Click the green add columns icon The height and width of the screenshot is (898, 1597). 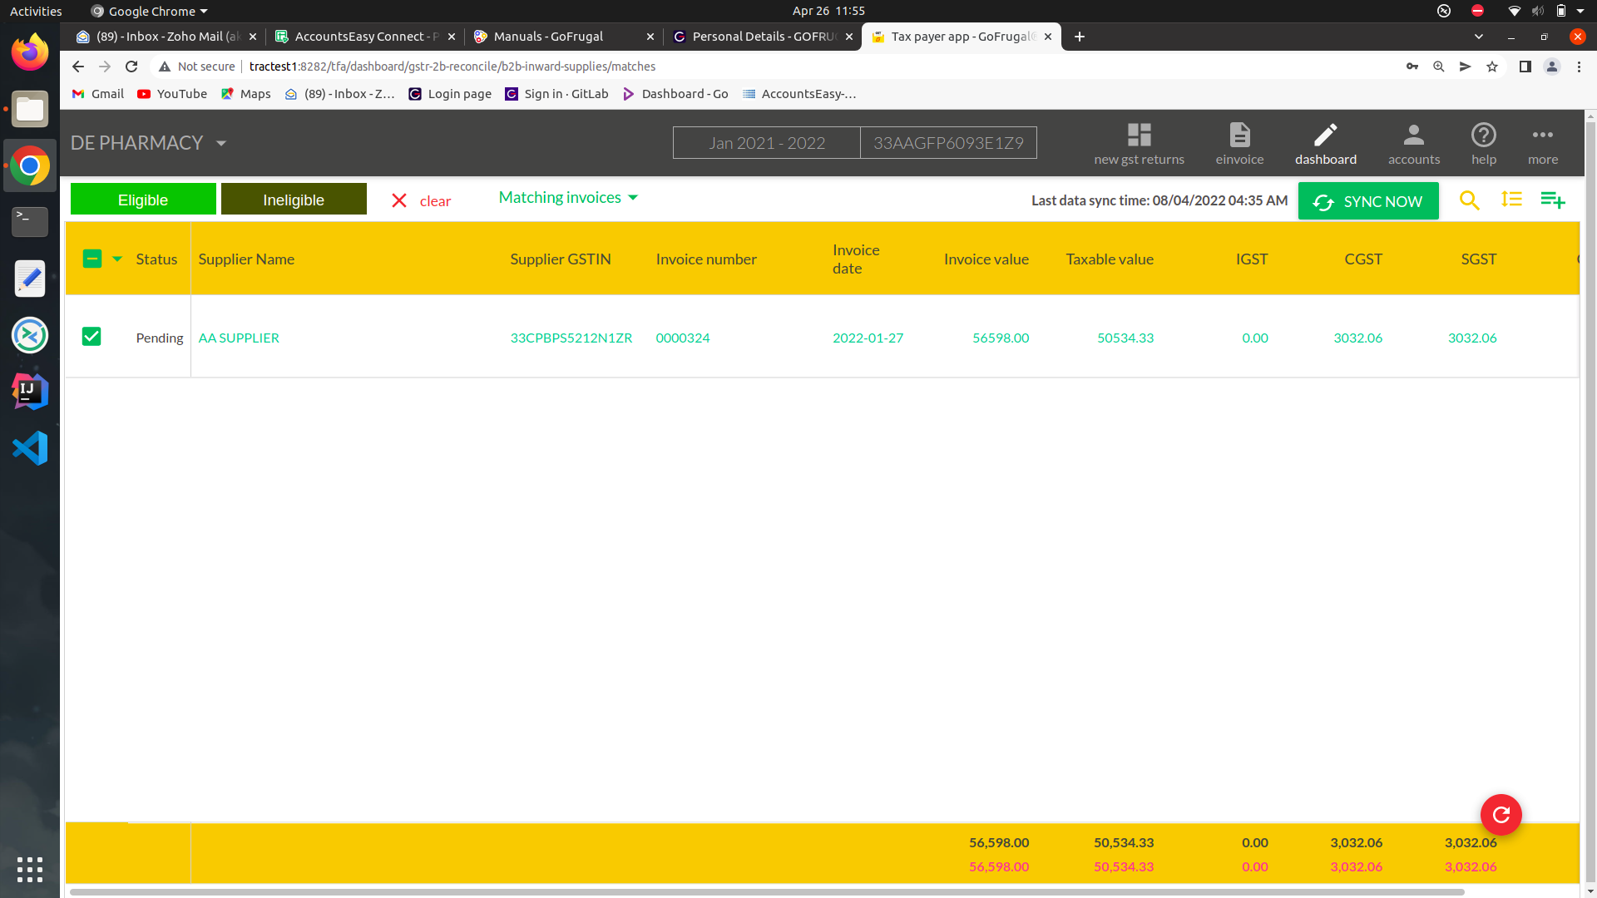pos(1552,200)
